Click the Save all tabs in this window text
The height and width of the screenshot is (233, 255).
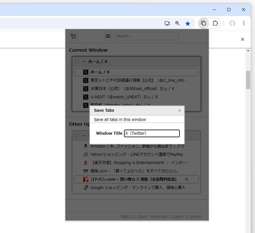120,119
